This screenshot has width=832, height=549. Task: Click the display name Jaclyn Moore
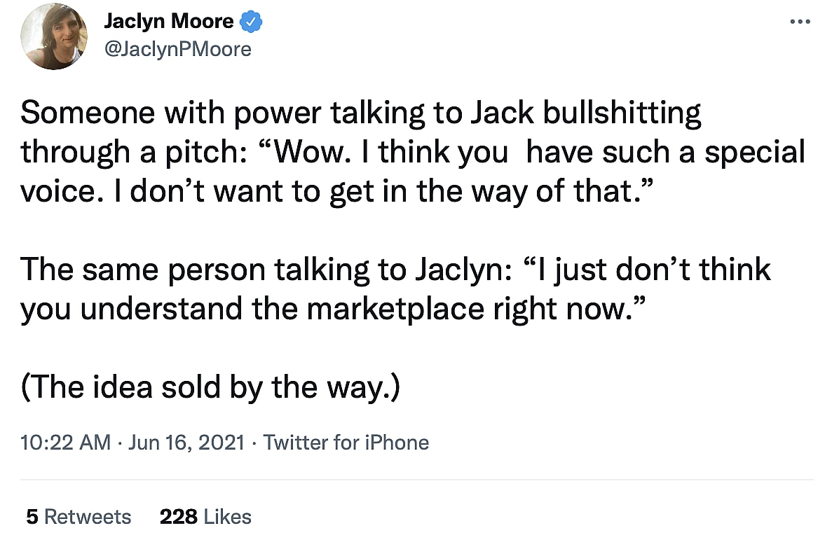click(168, 22)
